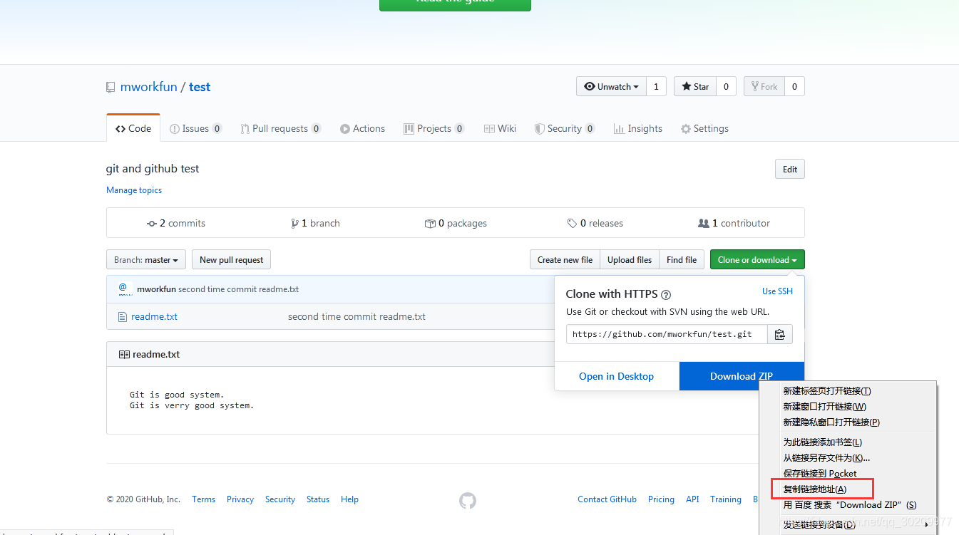Viewport: 959px width, 535px height.
Task: Copy clone URL with clipboard icon
Action: coord(780,334)
